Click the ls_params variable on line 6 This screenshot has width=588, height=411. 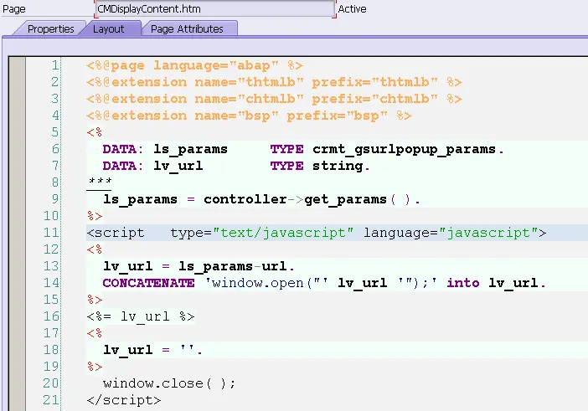[190, 149]
